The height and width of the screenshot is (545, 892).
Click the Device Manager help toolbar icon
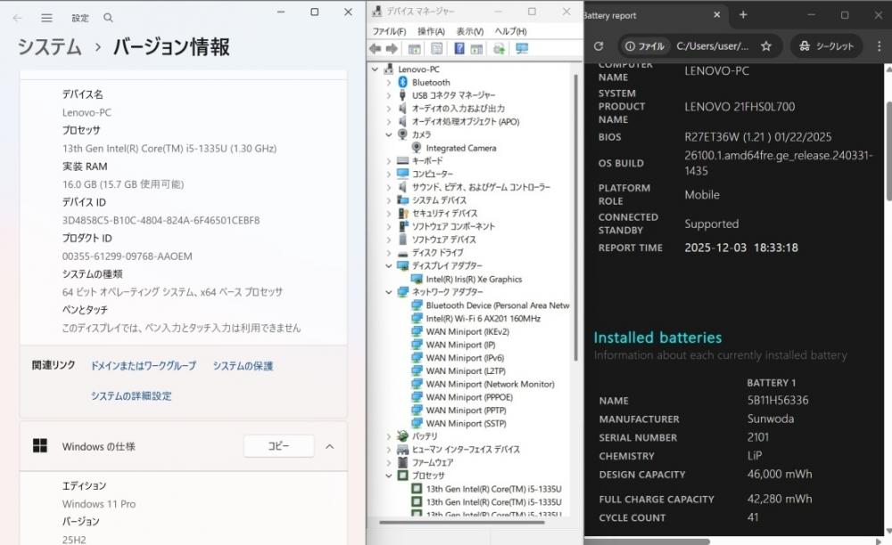pyautogui.click(x=458, y=49)
